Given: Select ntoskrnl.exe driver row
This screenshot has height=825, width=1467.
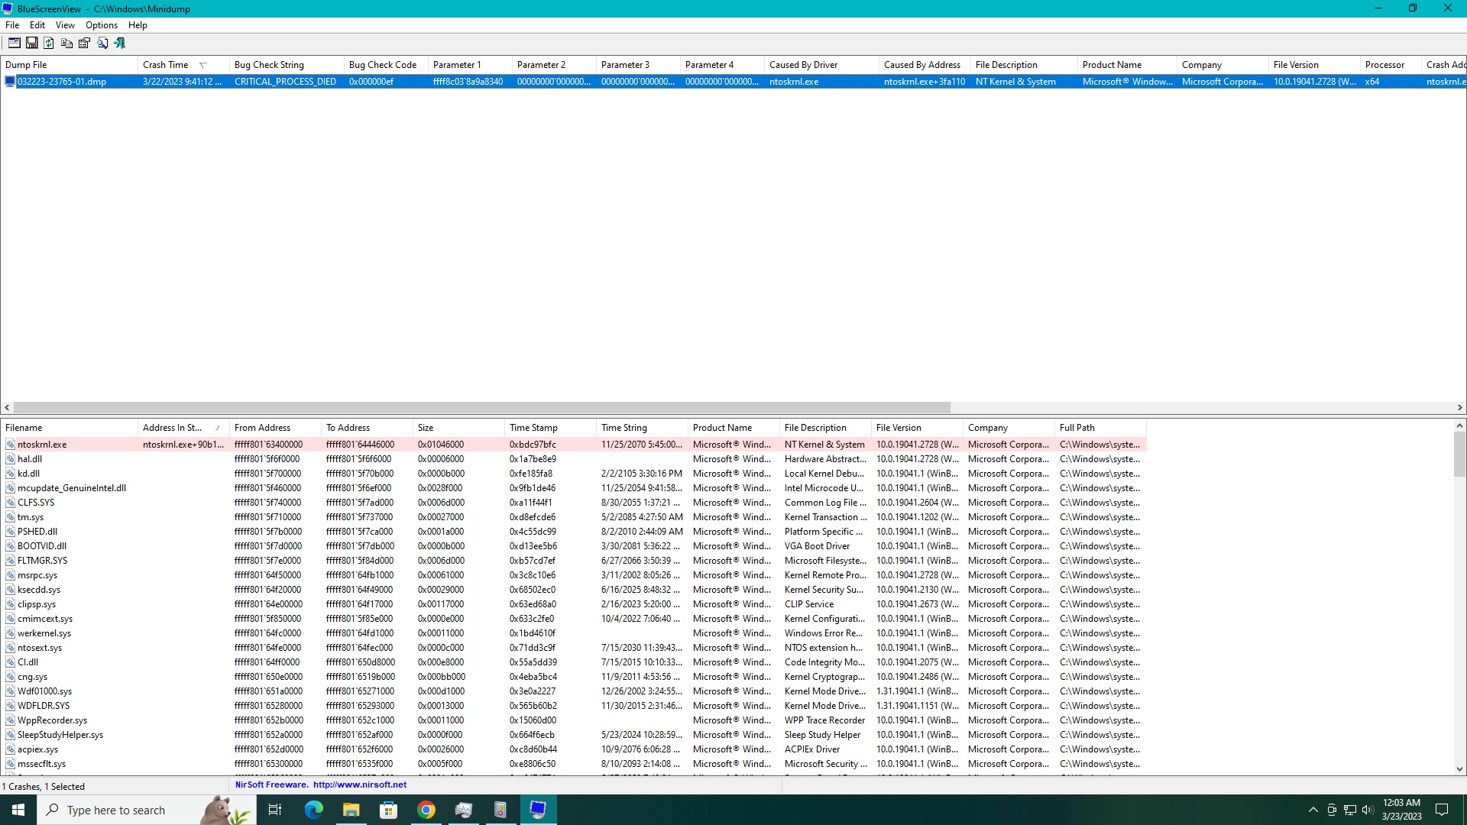Looking at the screenshot, I should point(573,445).
